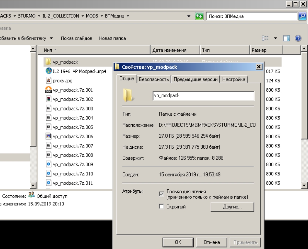This screenshot has height=249, width=308.
Task: Click the Применить button
Action: [x=245, y=242]
